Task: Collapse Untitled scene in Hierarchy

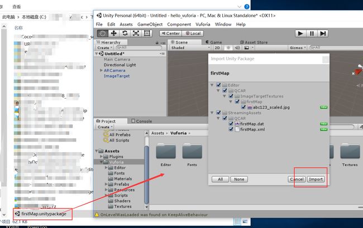Action: (97, 54)
